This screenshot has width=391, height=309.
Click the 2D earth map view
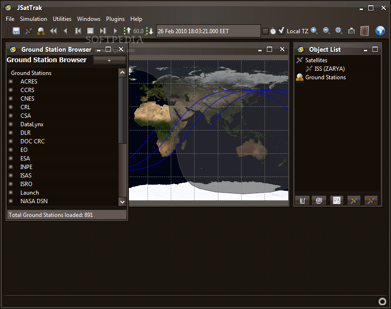click(208, 130)
